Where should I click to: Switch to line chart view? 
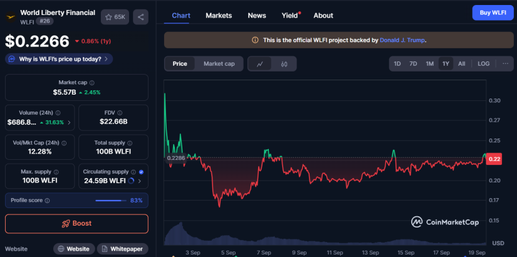click(x=260, y=64)
